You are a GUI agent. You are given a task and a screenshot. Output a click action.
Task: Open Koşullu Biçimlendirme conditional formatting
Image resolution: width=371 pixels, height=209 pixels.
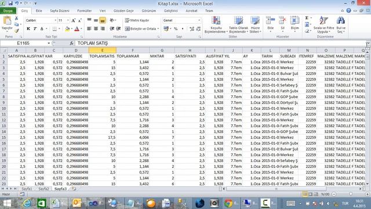pos(216,24)
